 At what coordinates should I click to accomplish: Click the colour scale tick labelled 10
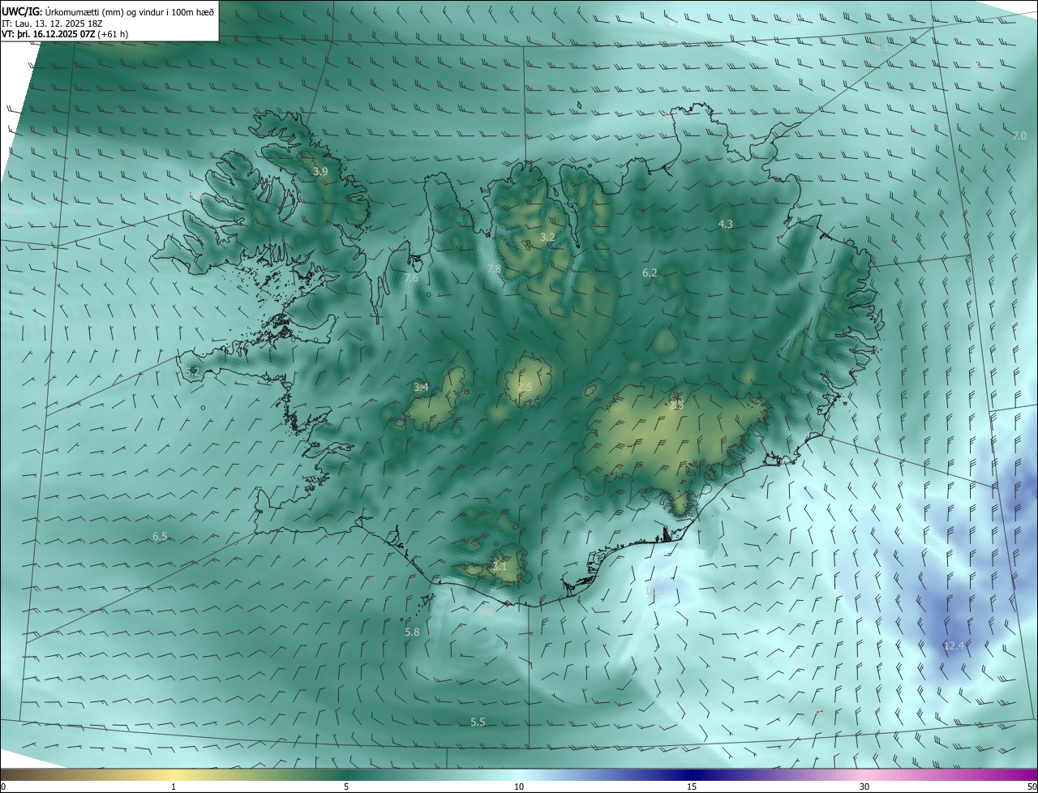pos(519,787)
